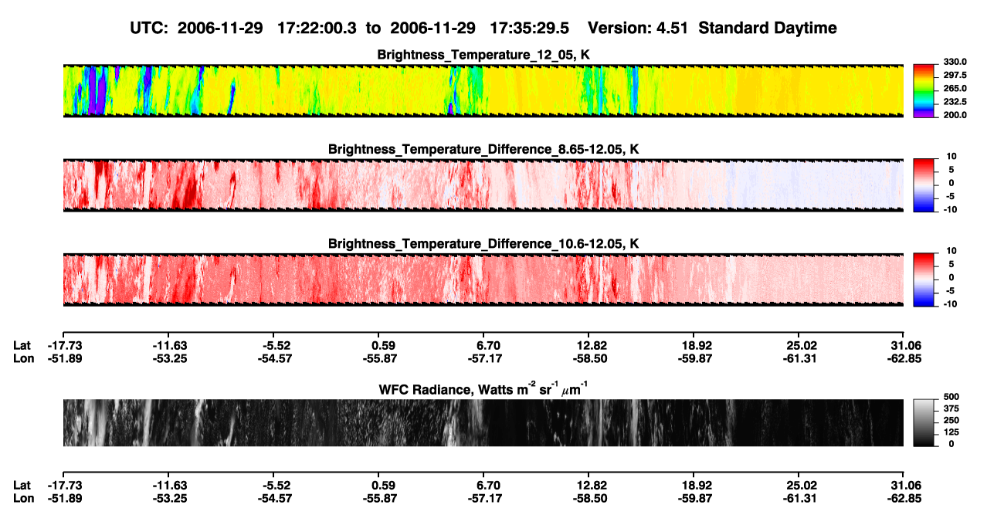Click latitude 0.59 on the axis under the 10.6-12.05 panel

pos(383,346)
